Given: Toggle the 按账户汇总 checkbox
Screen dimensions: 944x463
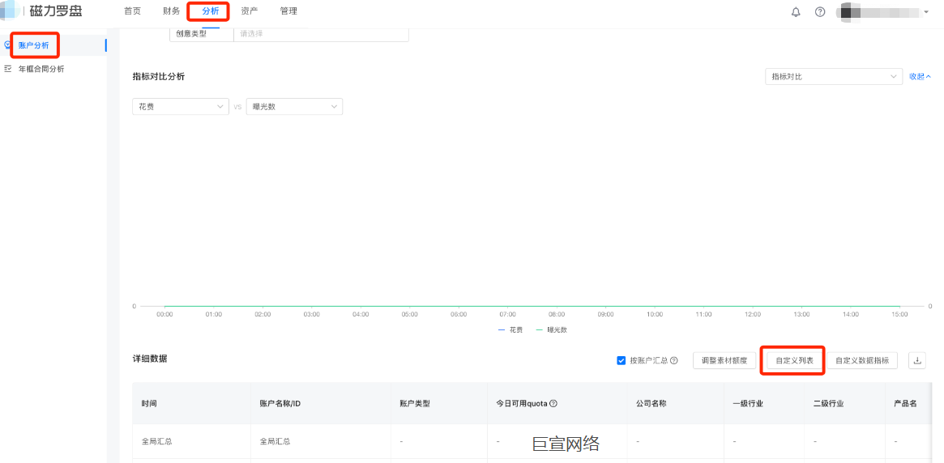Looking at the screenshot, I should [x=622, y=361].
